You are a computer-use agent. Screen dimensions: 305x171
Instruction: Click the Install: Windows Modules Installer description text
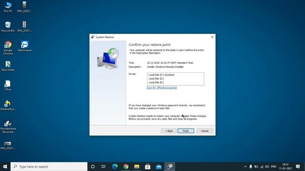(165, 67)
